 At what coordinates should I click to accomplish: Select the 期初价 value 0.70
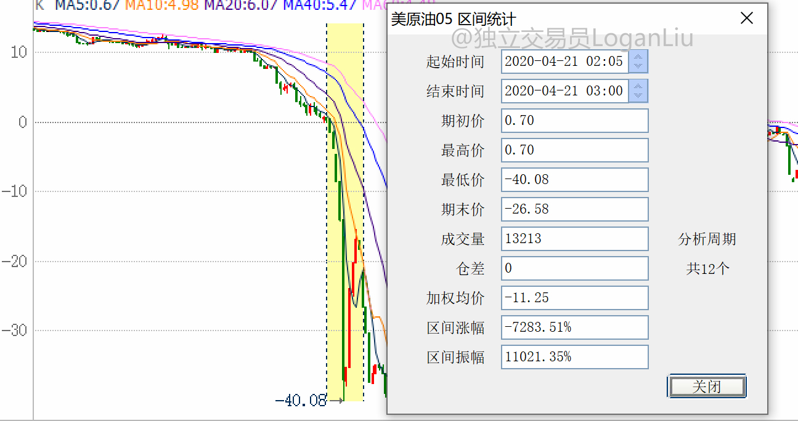[x=575, y=121]
